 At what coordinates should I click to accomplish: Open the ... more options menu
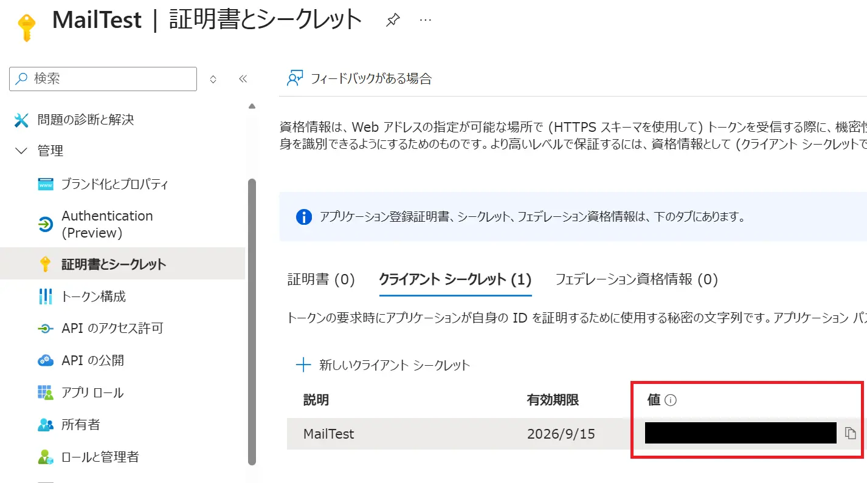click(424, 19)
